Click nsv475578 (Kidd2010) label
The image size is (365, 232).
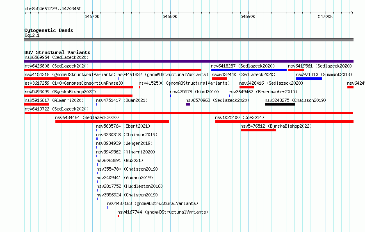pyautogui.click(x=194, y=92)
